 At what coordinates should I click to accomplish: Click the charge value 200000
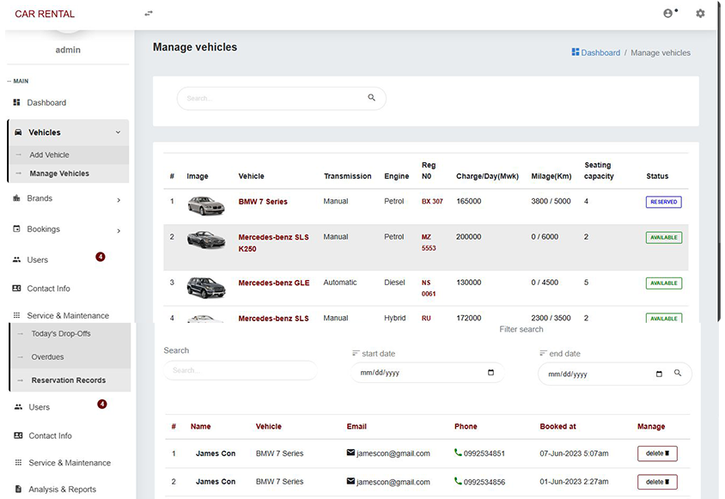pyautogui.click(x=468, y=237)
